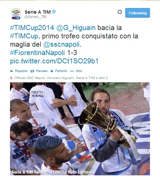Open the gear settings icon
The width and height of the screenshot is (160, 181).
120,12
